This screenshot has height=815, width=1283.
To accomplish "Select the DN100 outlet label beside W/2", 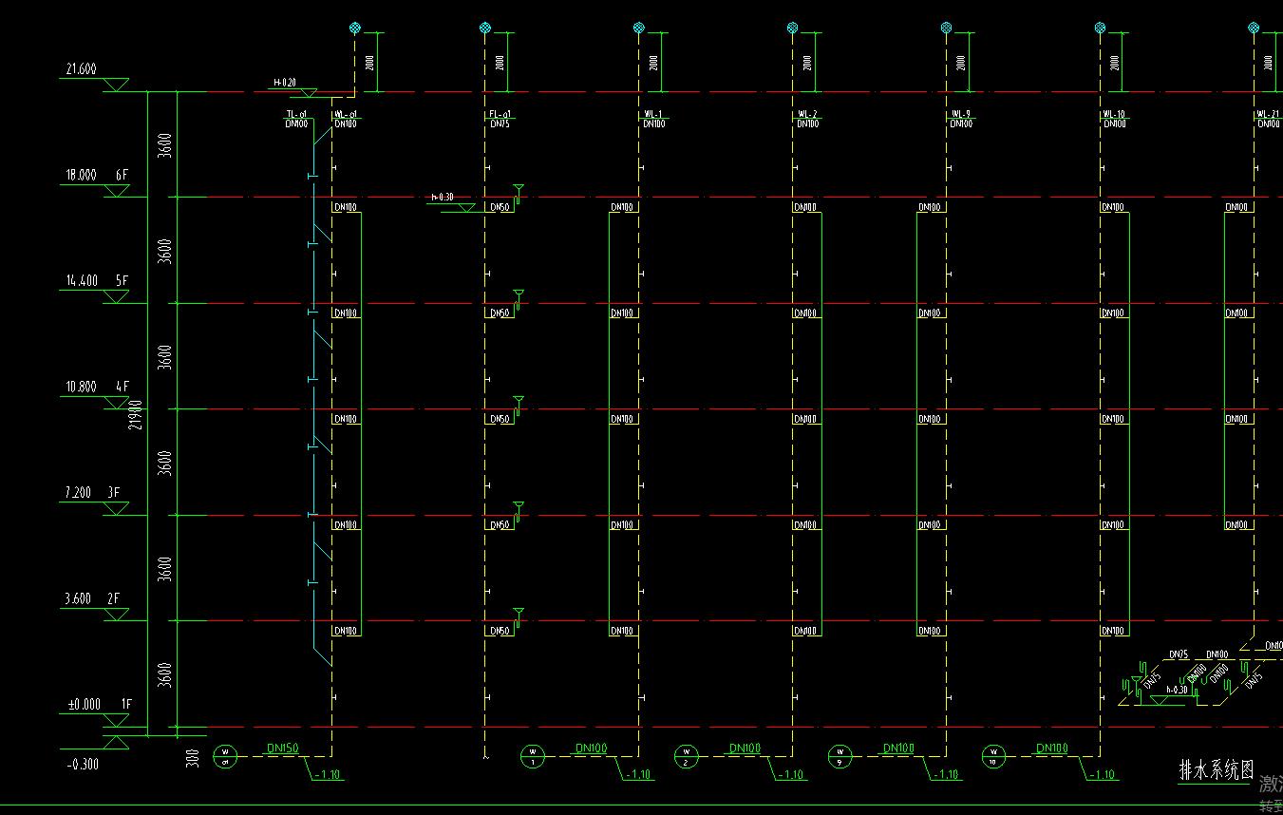I will (745, 749).
